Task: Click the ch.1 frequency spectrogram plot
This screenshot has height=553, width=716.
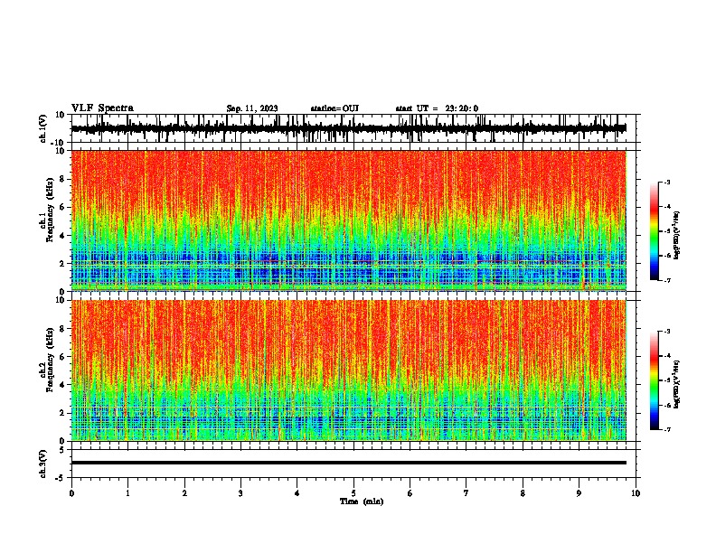Action: (x=349, y=220)
